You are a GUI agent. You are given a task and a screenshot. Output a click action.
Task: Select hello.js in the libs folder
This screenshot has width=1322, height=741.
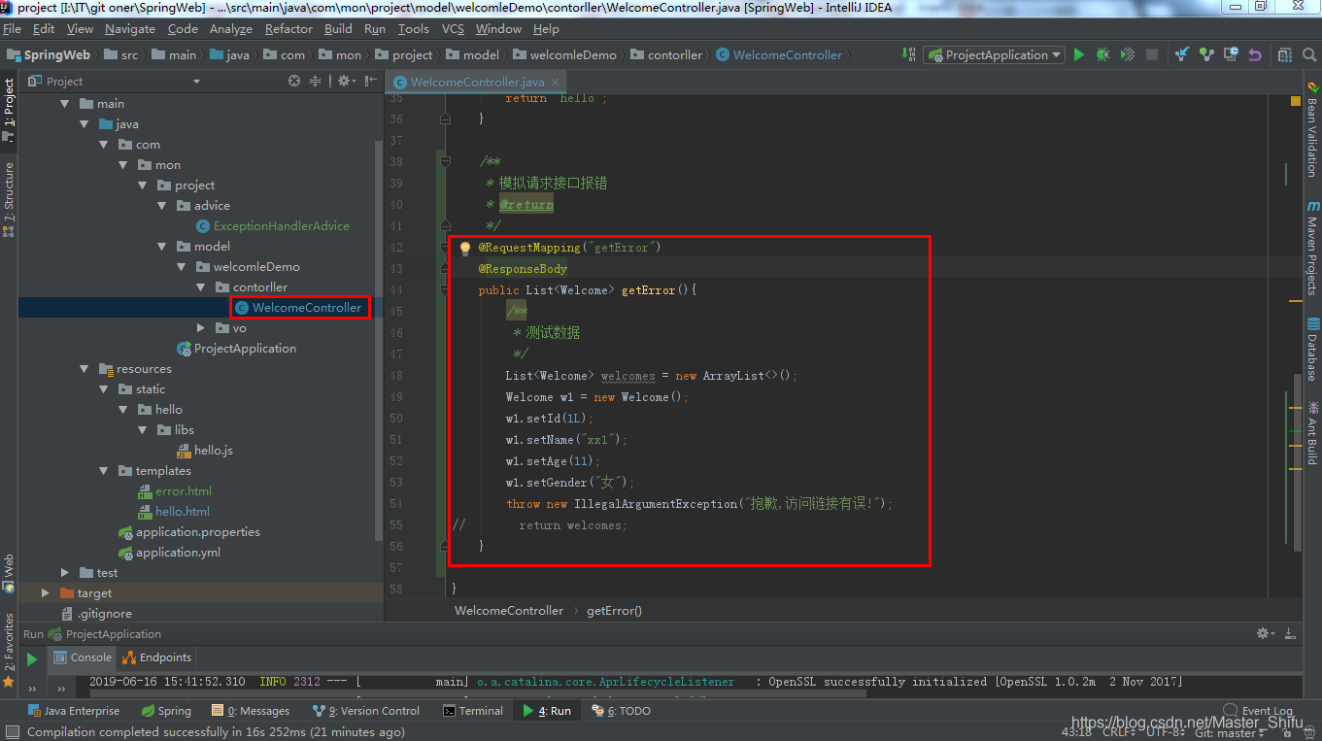[205, 451]
